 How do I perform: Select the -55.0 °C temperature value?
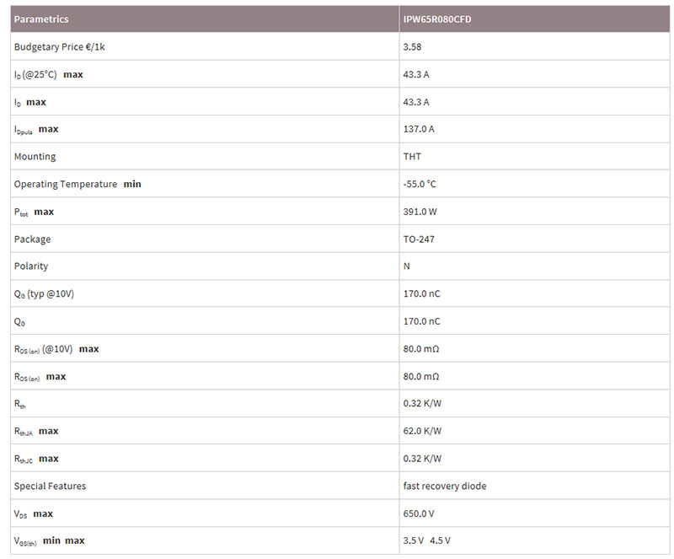420,184
